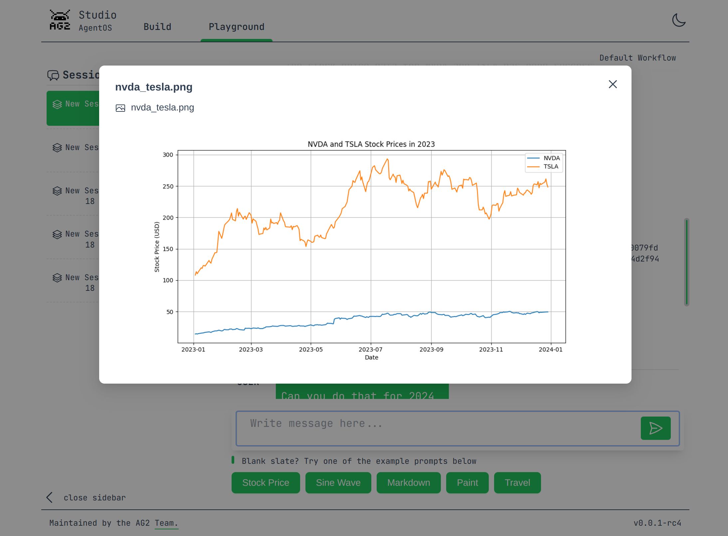728x536 pixels.
Task: Switch to the Build tab
Action: coord(157,27)
